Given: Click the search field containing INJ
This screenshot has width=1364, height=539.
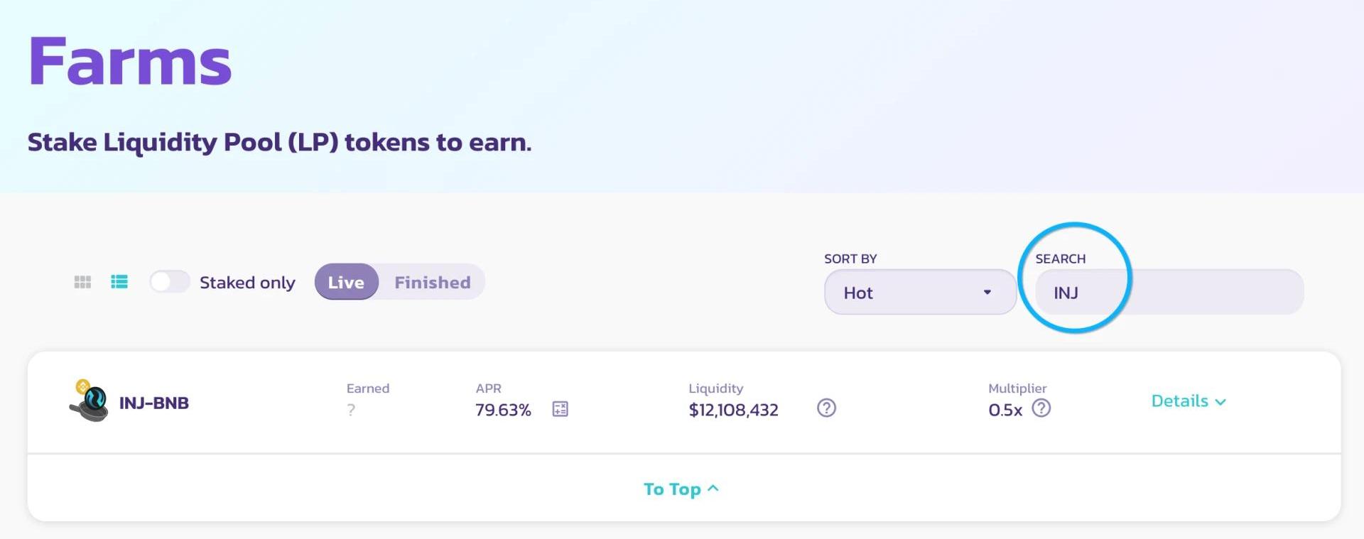Looking at the screenshot, I should click(x=1169, y=293).
